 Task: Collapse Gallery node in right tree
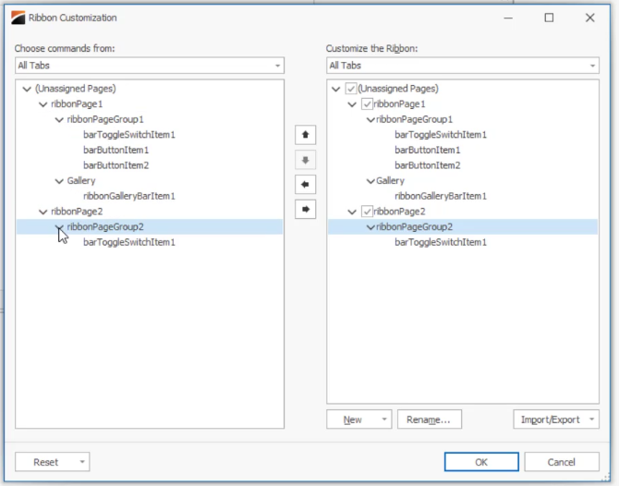370,181
